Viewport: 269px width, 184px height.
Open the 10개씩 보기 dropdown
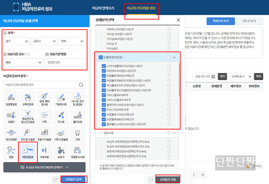[241, 77]
